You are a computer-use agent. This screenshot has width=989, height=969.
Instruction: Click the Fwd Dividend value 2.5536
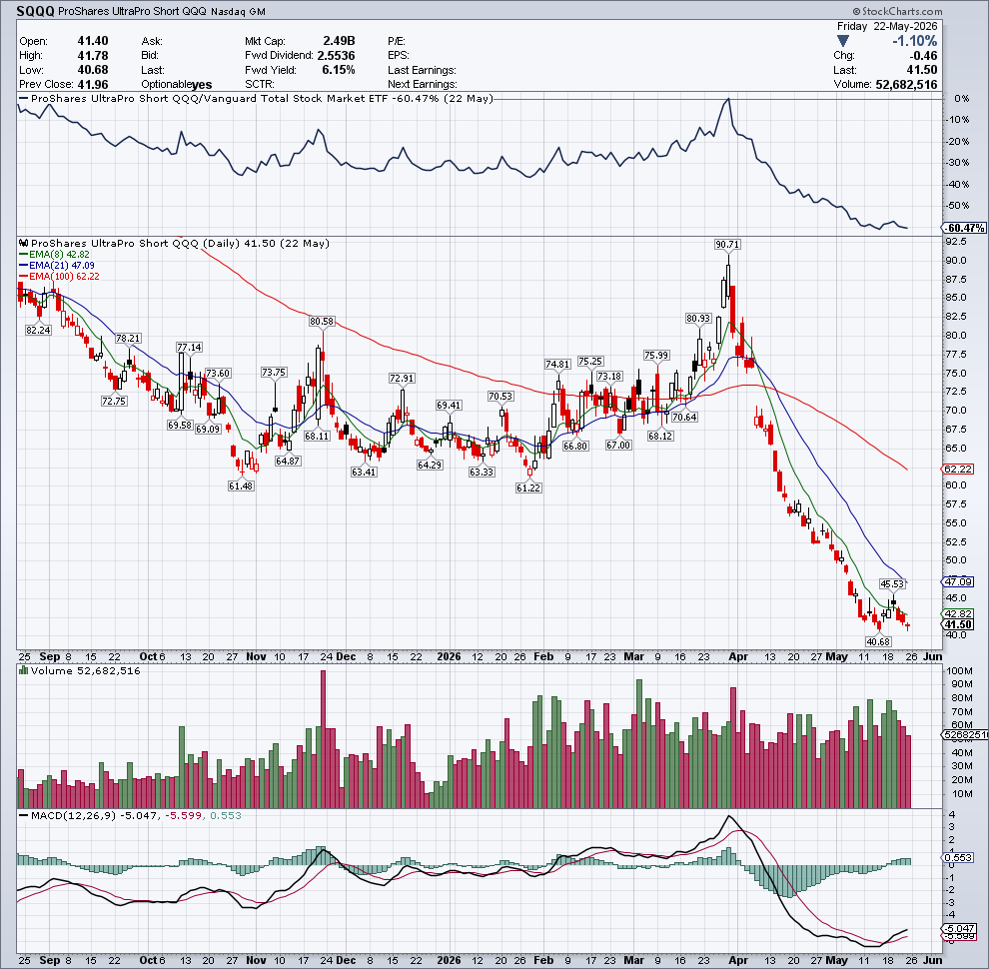click(x=336, y=56)
